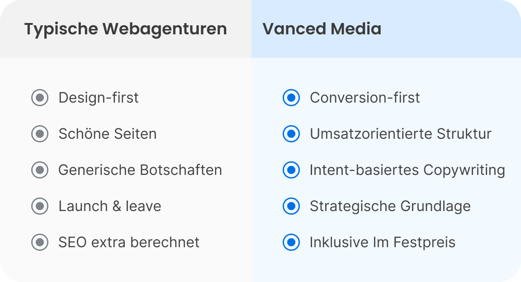
Task: Click the Conversion-first text
Action: [x=365, y=98]
